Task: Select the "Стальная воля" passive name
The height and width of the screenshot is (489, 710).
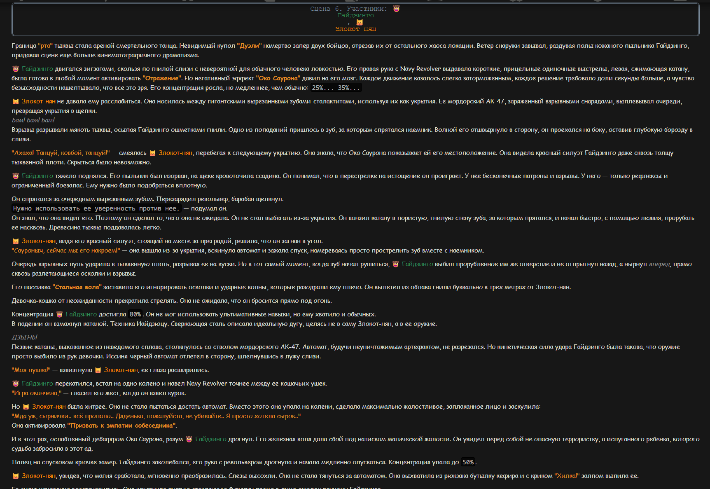Action: coord(77,287)
